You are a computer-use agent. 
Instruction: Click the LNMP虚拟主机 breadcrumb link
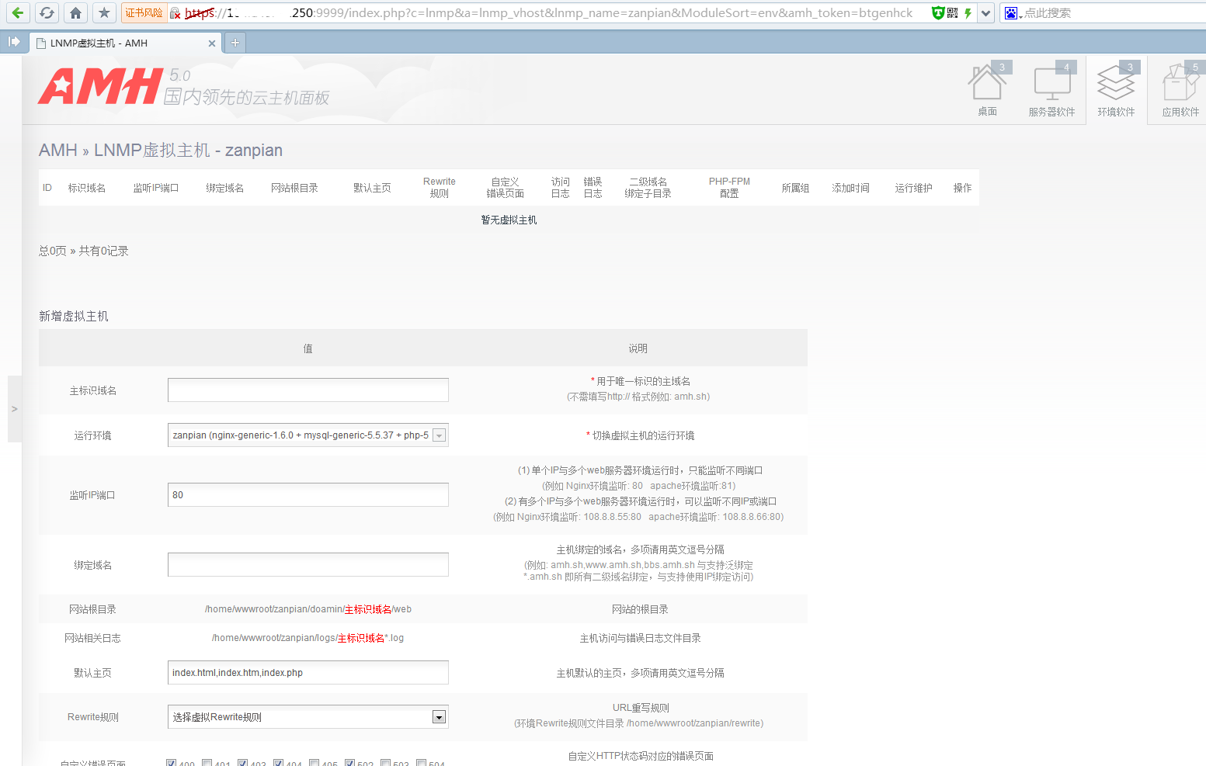click(x=152, y=151)
